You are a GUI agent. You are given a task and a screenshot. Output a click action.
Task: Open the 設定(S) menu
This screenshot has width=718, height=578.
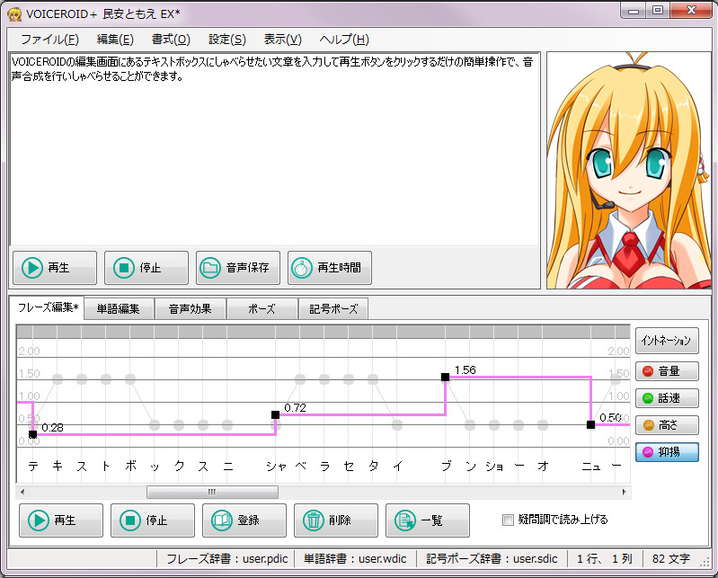coord(227,40)
